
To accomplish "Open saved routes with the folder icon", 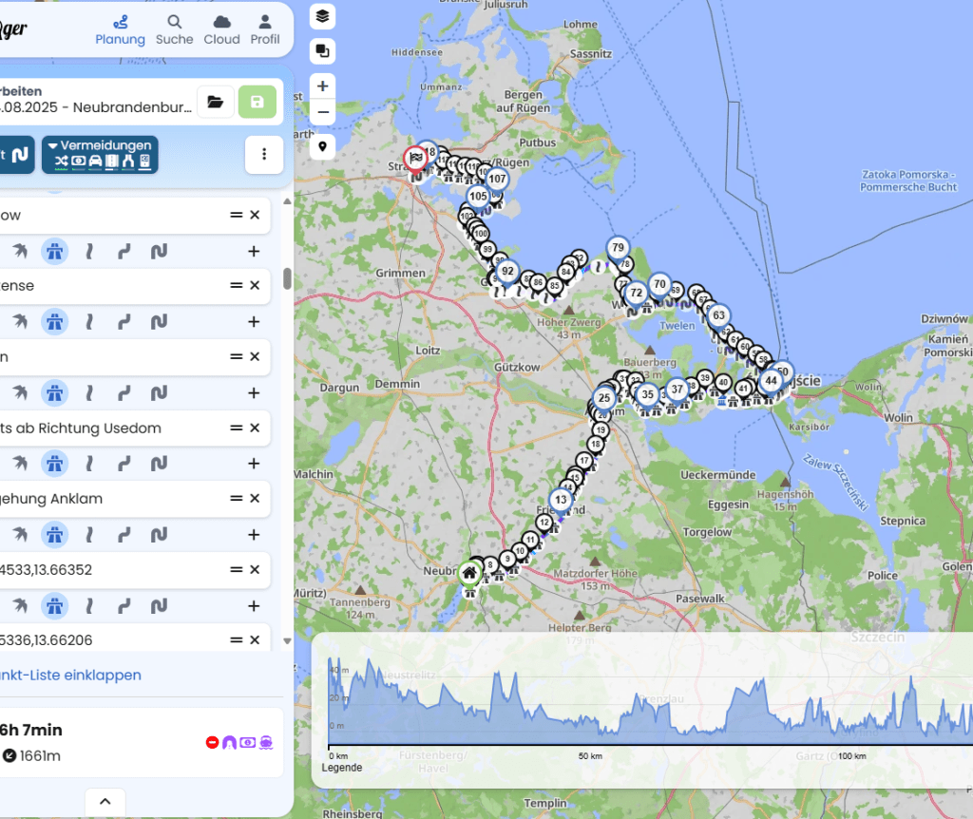I will [x=216, y=102].
